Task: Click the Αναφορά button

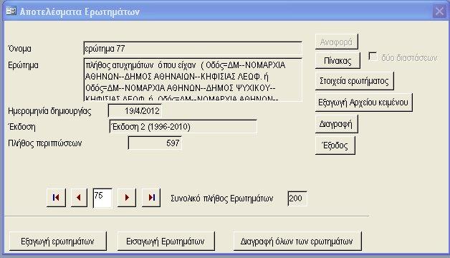Action: tap(336, 42)
